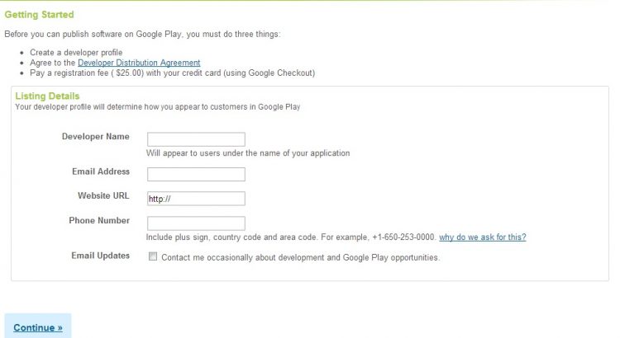Select the Phone Number input field
This screenshot has height=338, width=620.
pyautogui.click(x=196, y=223)
